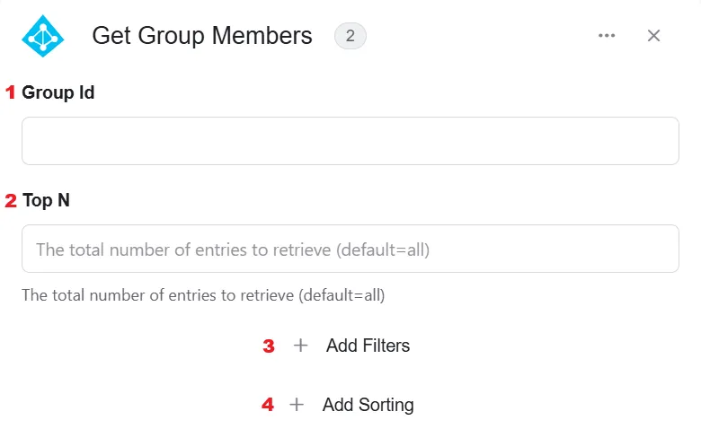Click the plus icon beside Add Sorting
The height and width of the screenshot is (429, 701).
(297, 405)
